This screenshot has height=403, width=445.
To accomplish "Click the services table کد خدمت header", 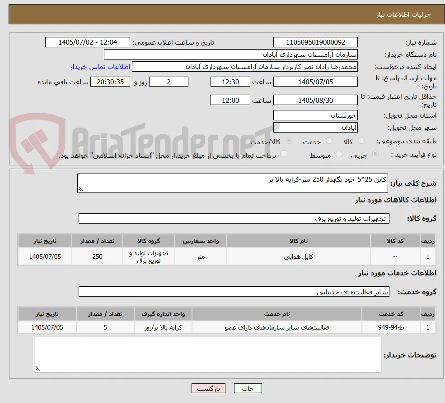I will [391, 314].
